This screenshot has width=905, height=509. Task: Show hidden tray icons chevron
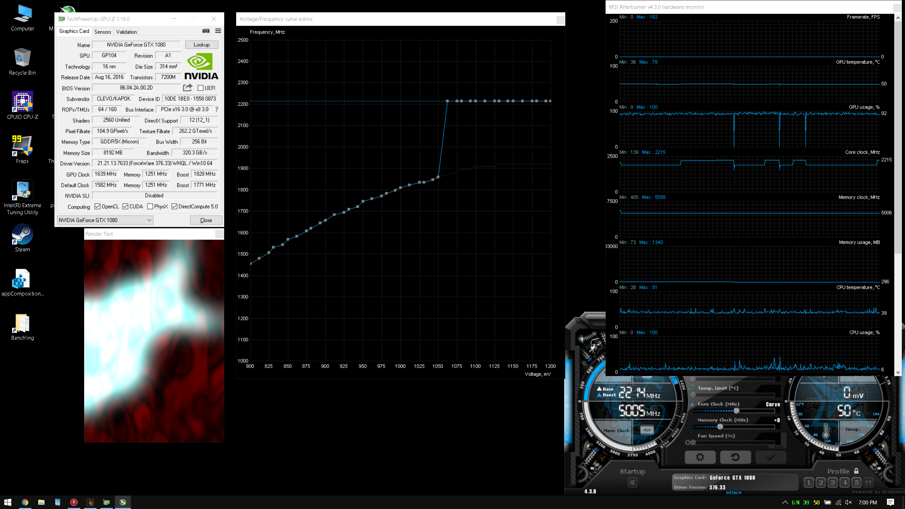click(x=785, y=502)
